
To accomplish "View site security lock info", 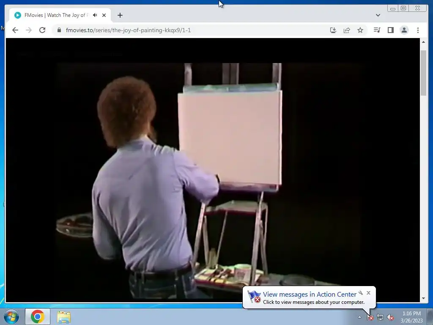I will tap(59, 30).
